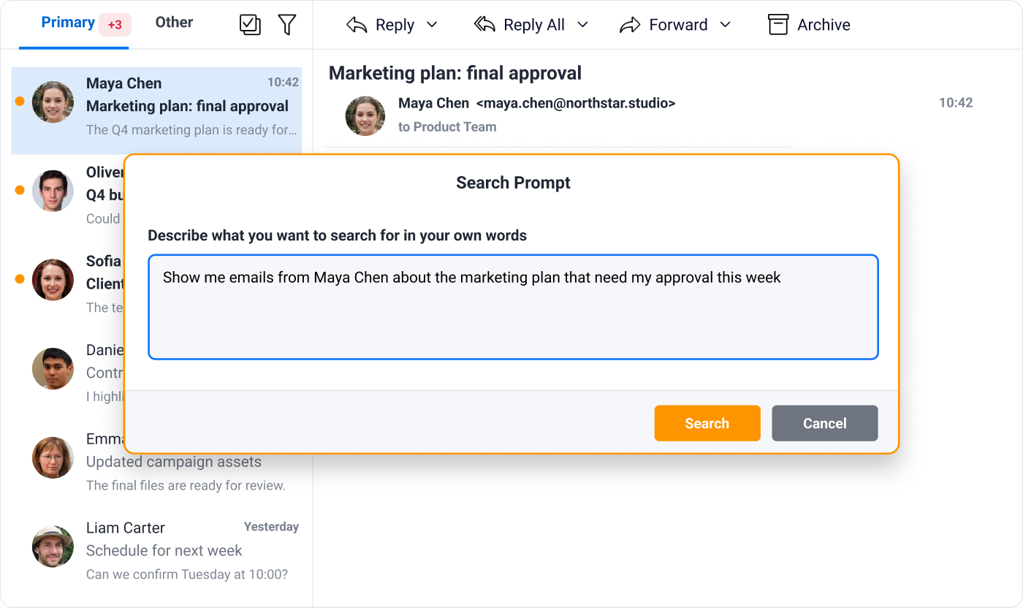Switch to the Other tab
Image resolution: width=1023 pixels, height=608 pixels.
(x=174, y=23)
